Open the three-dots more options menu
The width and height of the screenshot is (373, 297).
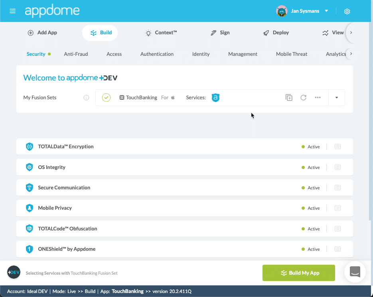318,97
